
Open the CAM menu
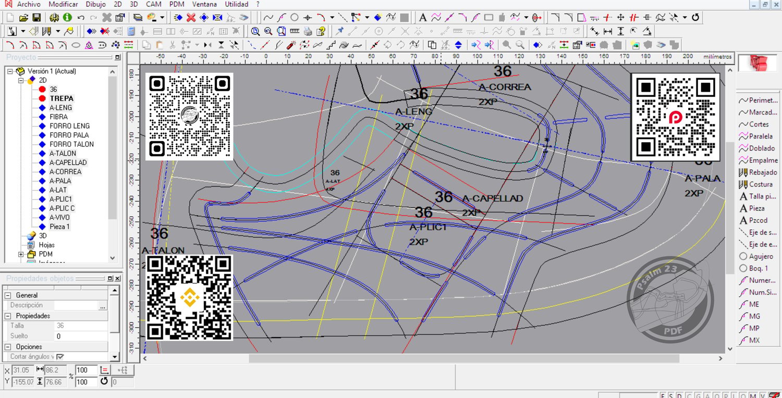tap(153, 4)
